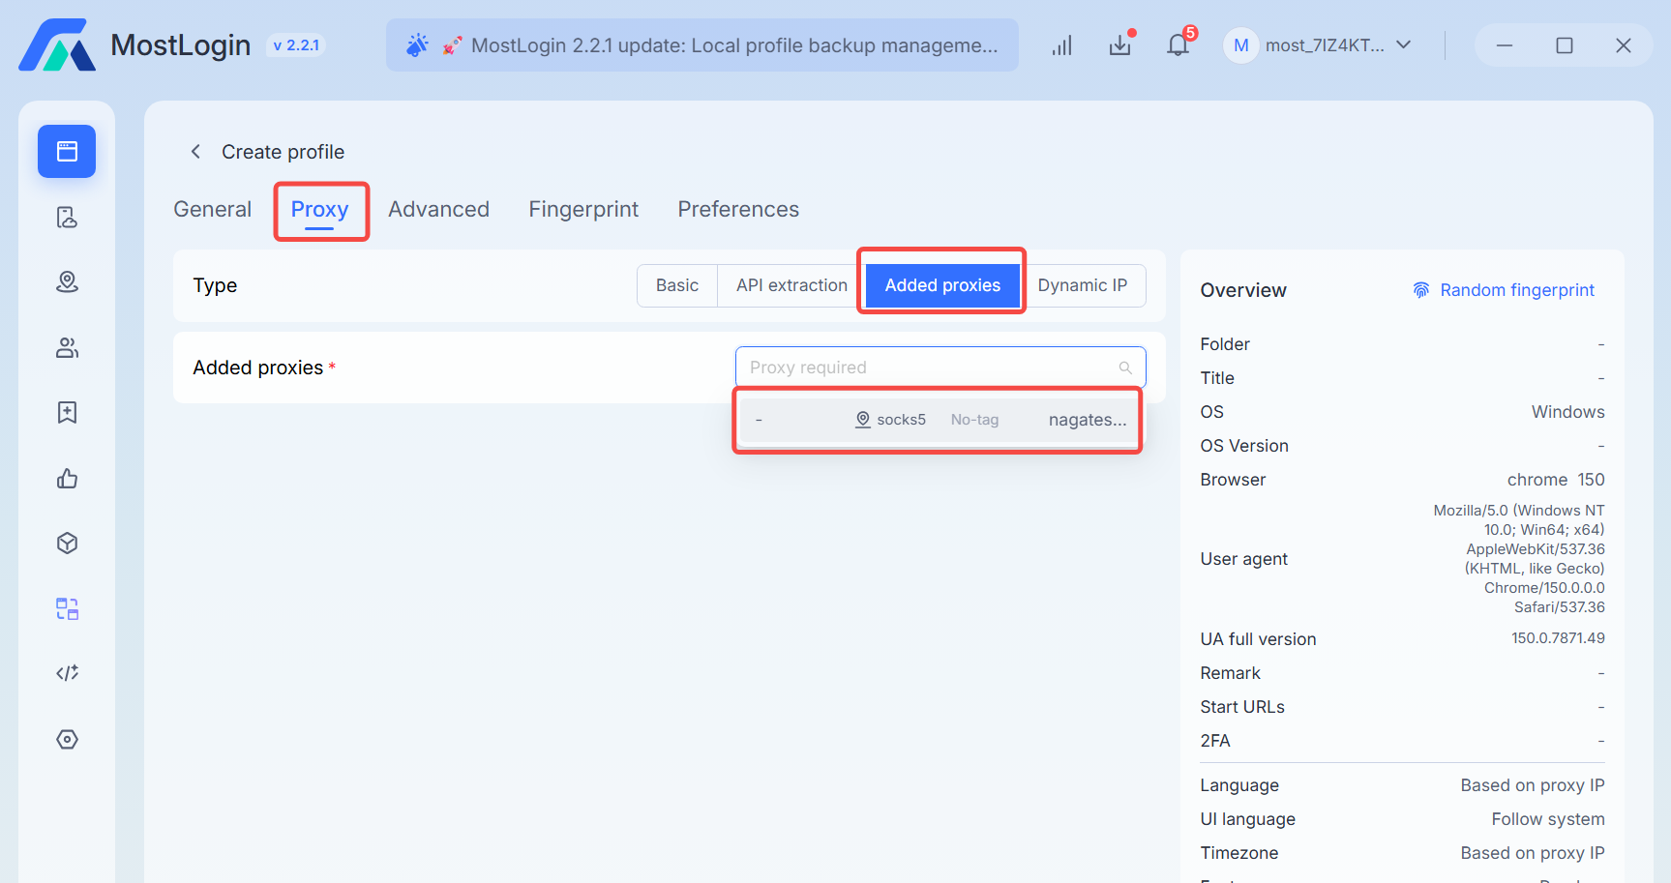Click the Added proxies required field label
The image size is (1671, 883).
point(264,368)
